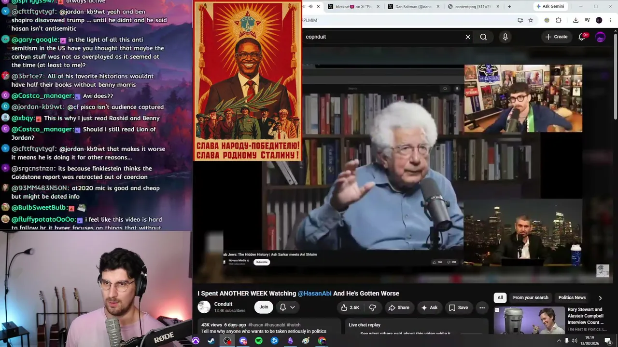Dislike the video
Viewport: 618px width, 347px height.
point(372,307)
